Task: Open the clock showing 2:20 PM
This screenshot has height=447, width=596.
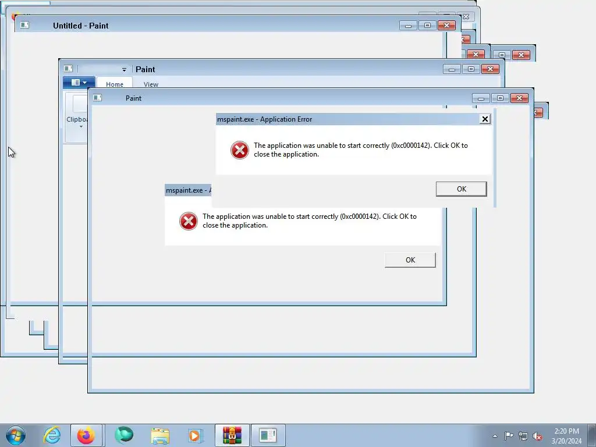Action: tap(566, 436)
